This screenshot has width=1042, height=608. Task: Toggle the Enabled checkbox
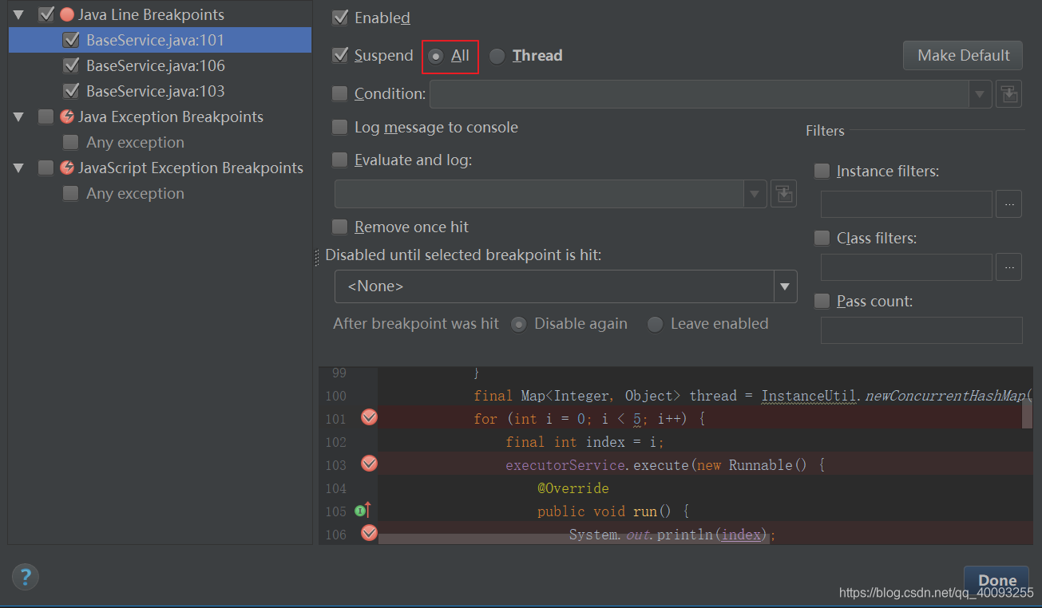tap(340, 17)
